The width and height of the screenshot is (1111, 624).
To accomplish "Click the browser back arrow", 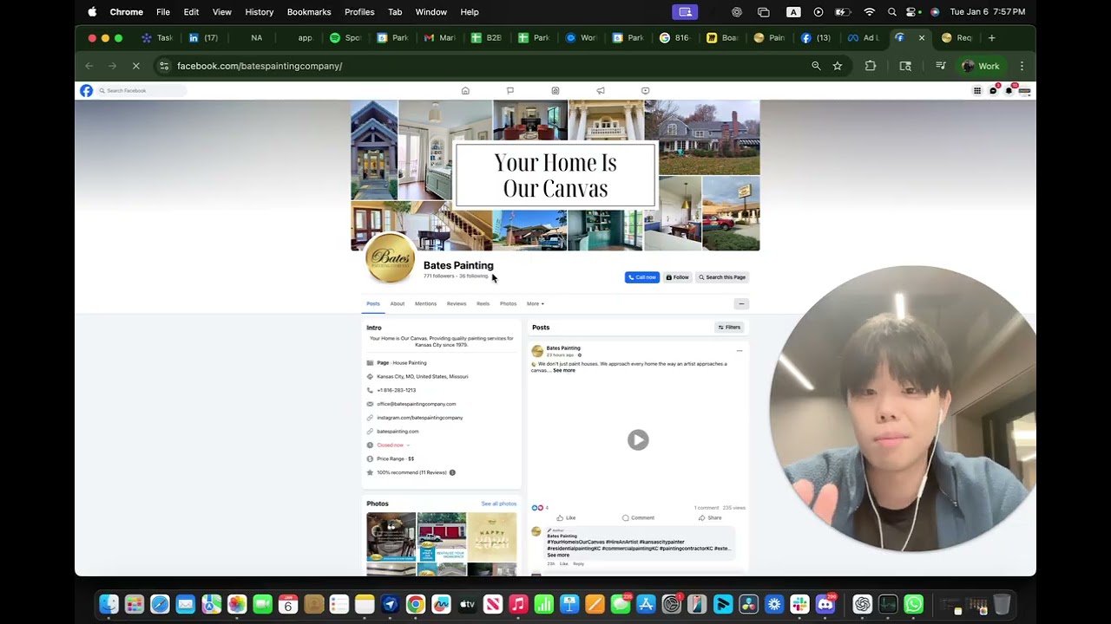I will (89, 66).
